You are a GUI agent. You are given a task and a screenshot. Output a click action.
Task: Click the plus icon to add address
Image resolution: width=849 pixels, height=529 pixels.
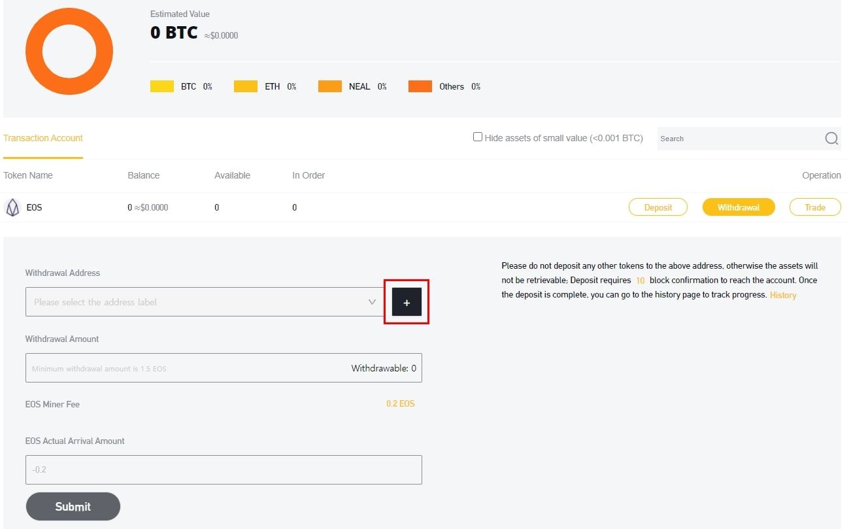pyautogui.click(x=407, y=302)
